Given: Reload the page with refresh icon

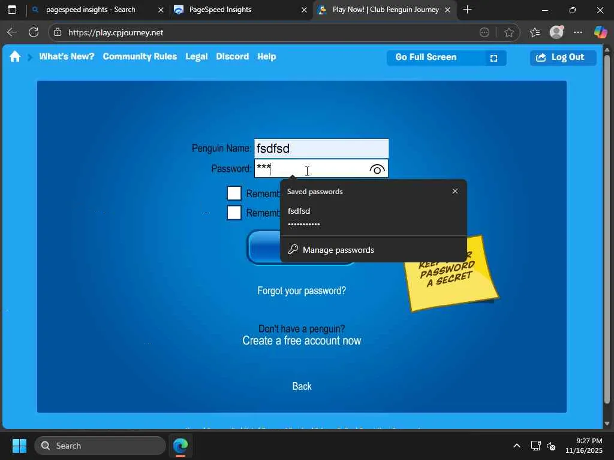Looking at the screenshot, I should tap(34, 32).
